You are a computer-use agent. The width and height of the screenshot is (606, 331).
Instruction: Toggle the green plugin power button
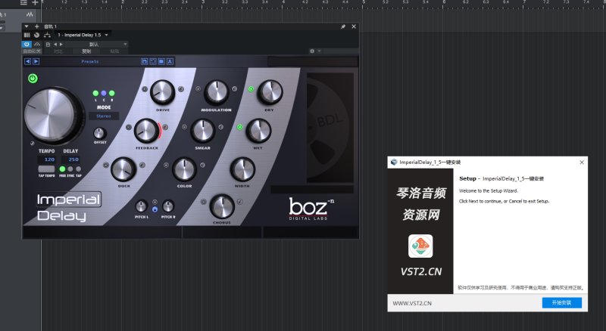(x=33, y=78)
